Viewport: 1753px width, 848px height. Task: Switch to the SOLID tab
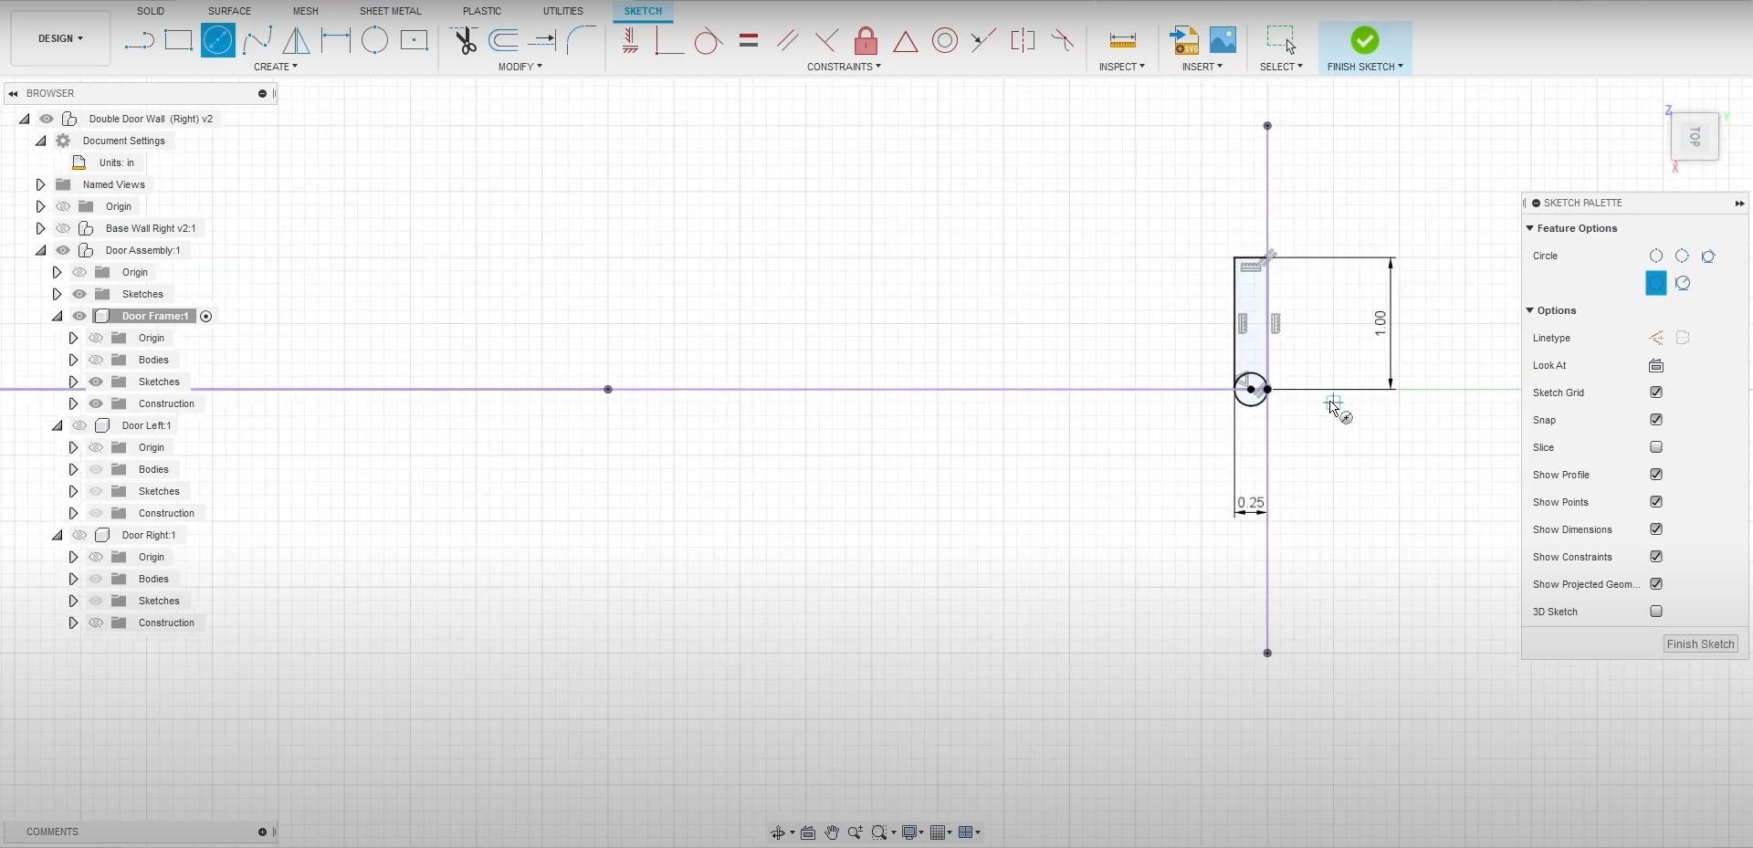point(151,11)
